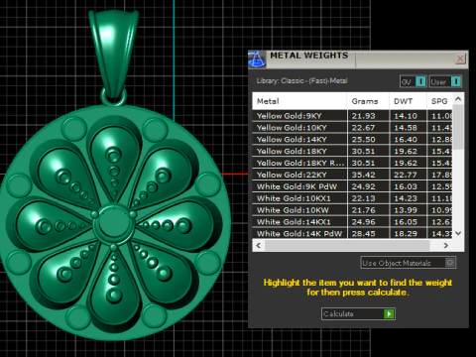The image size is (476, 357).
Task: Click the 28.45 grams value
Action: (363, 234)
